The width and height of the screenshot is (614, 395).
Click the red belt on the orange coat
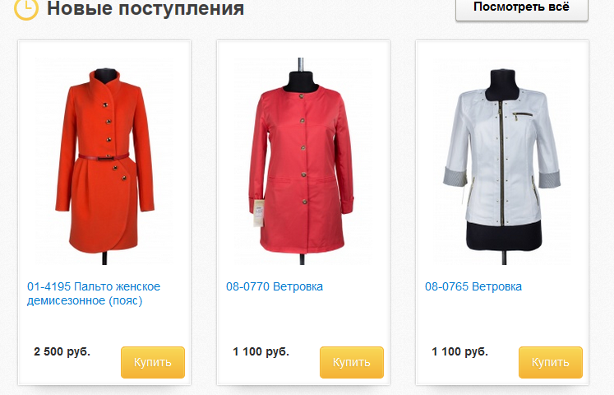[104, 157]
